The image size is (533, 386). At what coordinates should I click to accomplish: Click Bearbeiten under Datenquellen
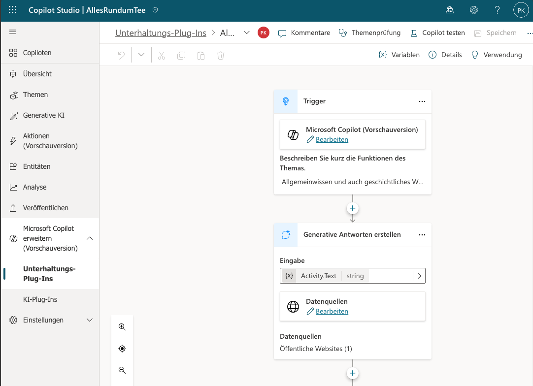(332, 312)
